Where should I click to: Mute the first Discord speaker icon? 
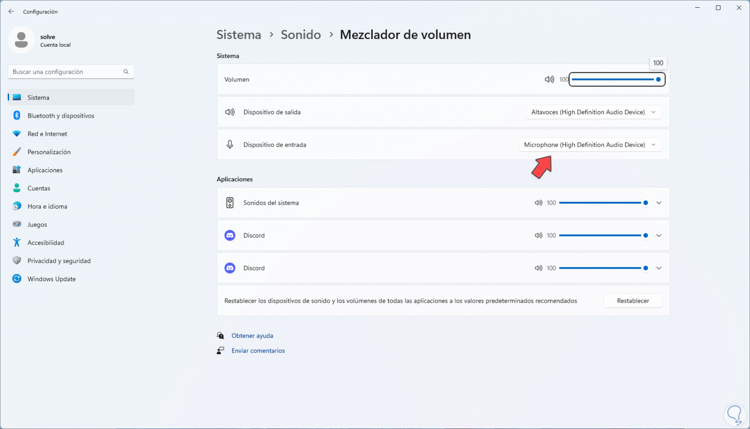[539, 236]
